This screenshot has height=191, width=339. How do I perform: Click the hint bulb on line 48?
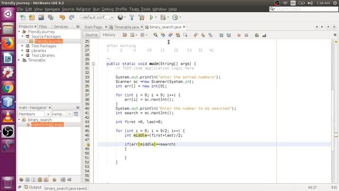point(88,144)
